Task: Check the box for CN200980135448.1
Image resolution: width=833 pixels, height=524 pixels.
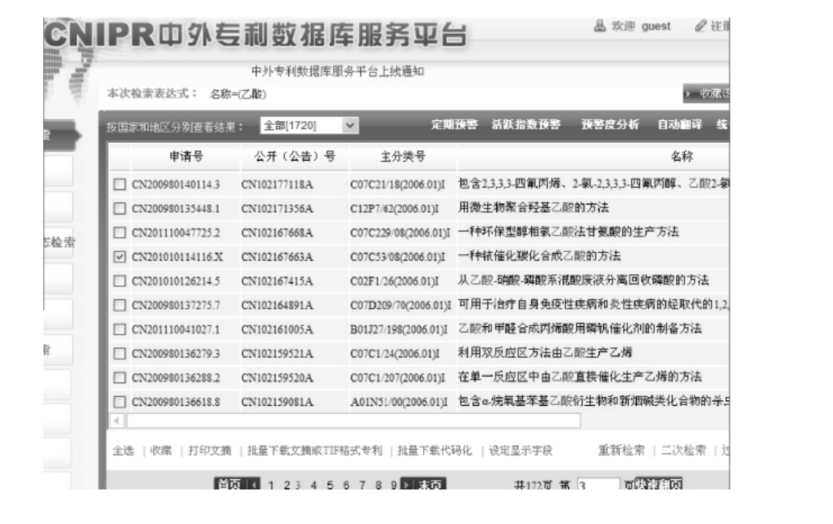Action: point(120,209)
